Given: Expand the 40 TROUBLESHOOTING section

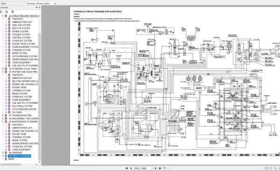Looking at the screenshot, I should tap(3, 115).
